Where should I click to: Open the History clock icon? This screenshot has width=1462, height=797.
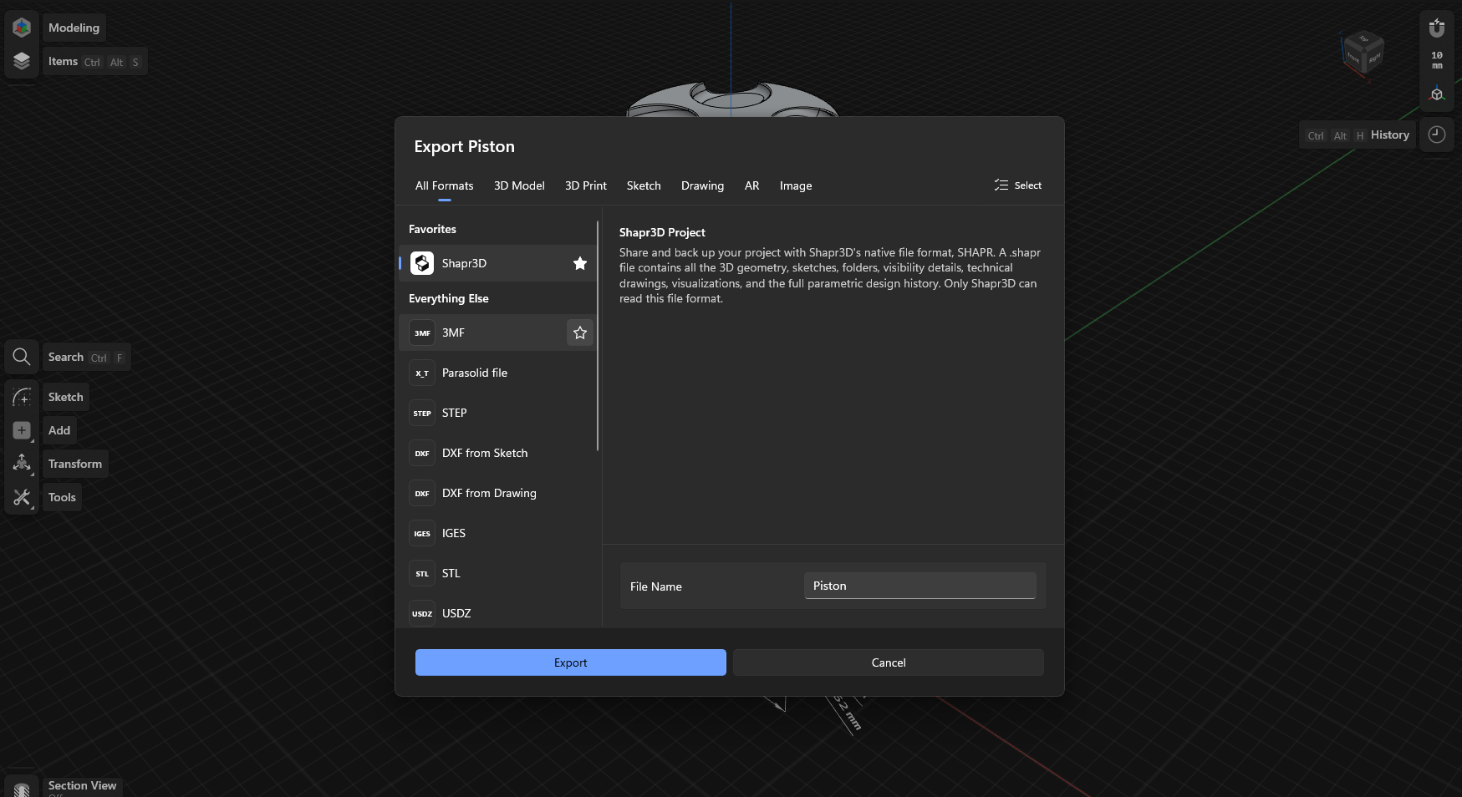pos(1436,135)
